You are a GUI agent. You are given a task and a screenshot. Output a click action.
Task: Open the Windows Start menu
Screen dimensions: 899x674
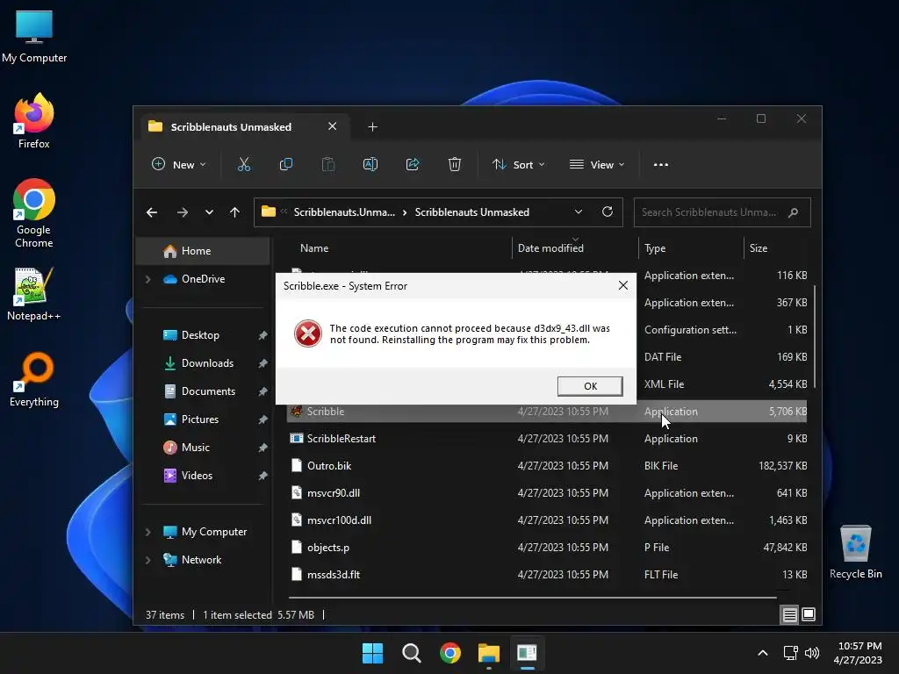372,653
